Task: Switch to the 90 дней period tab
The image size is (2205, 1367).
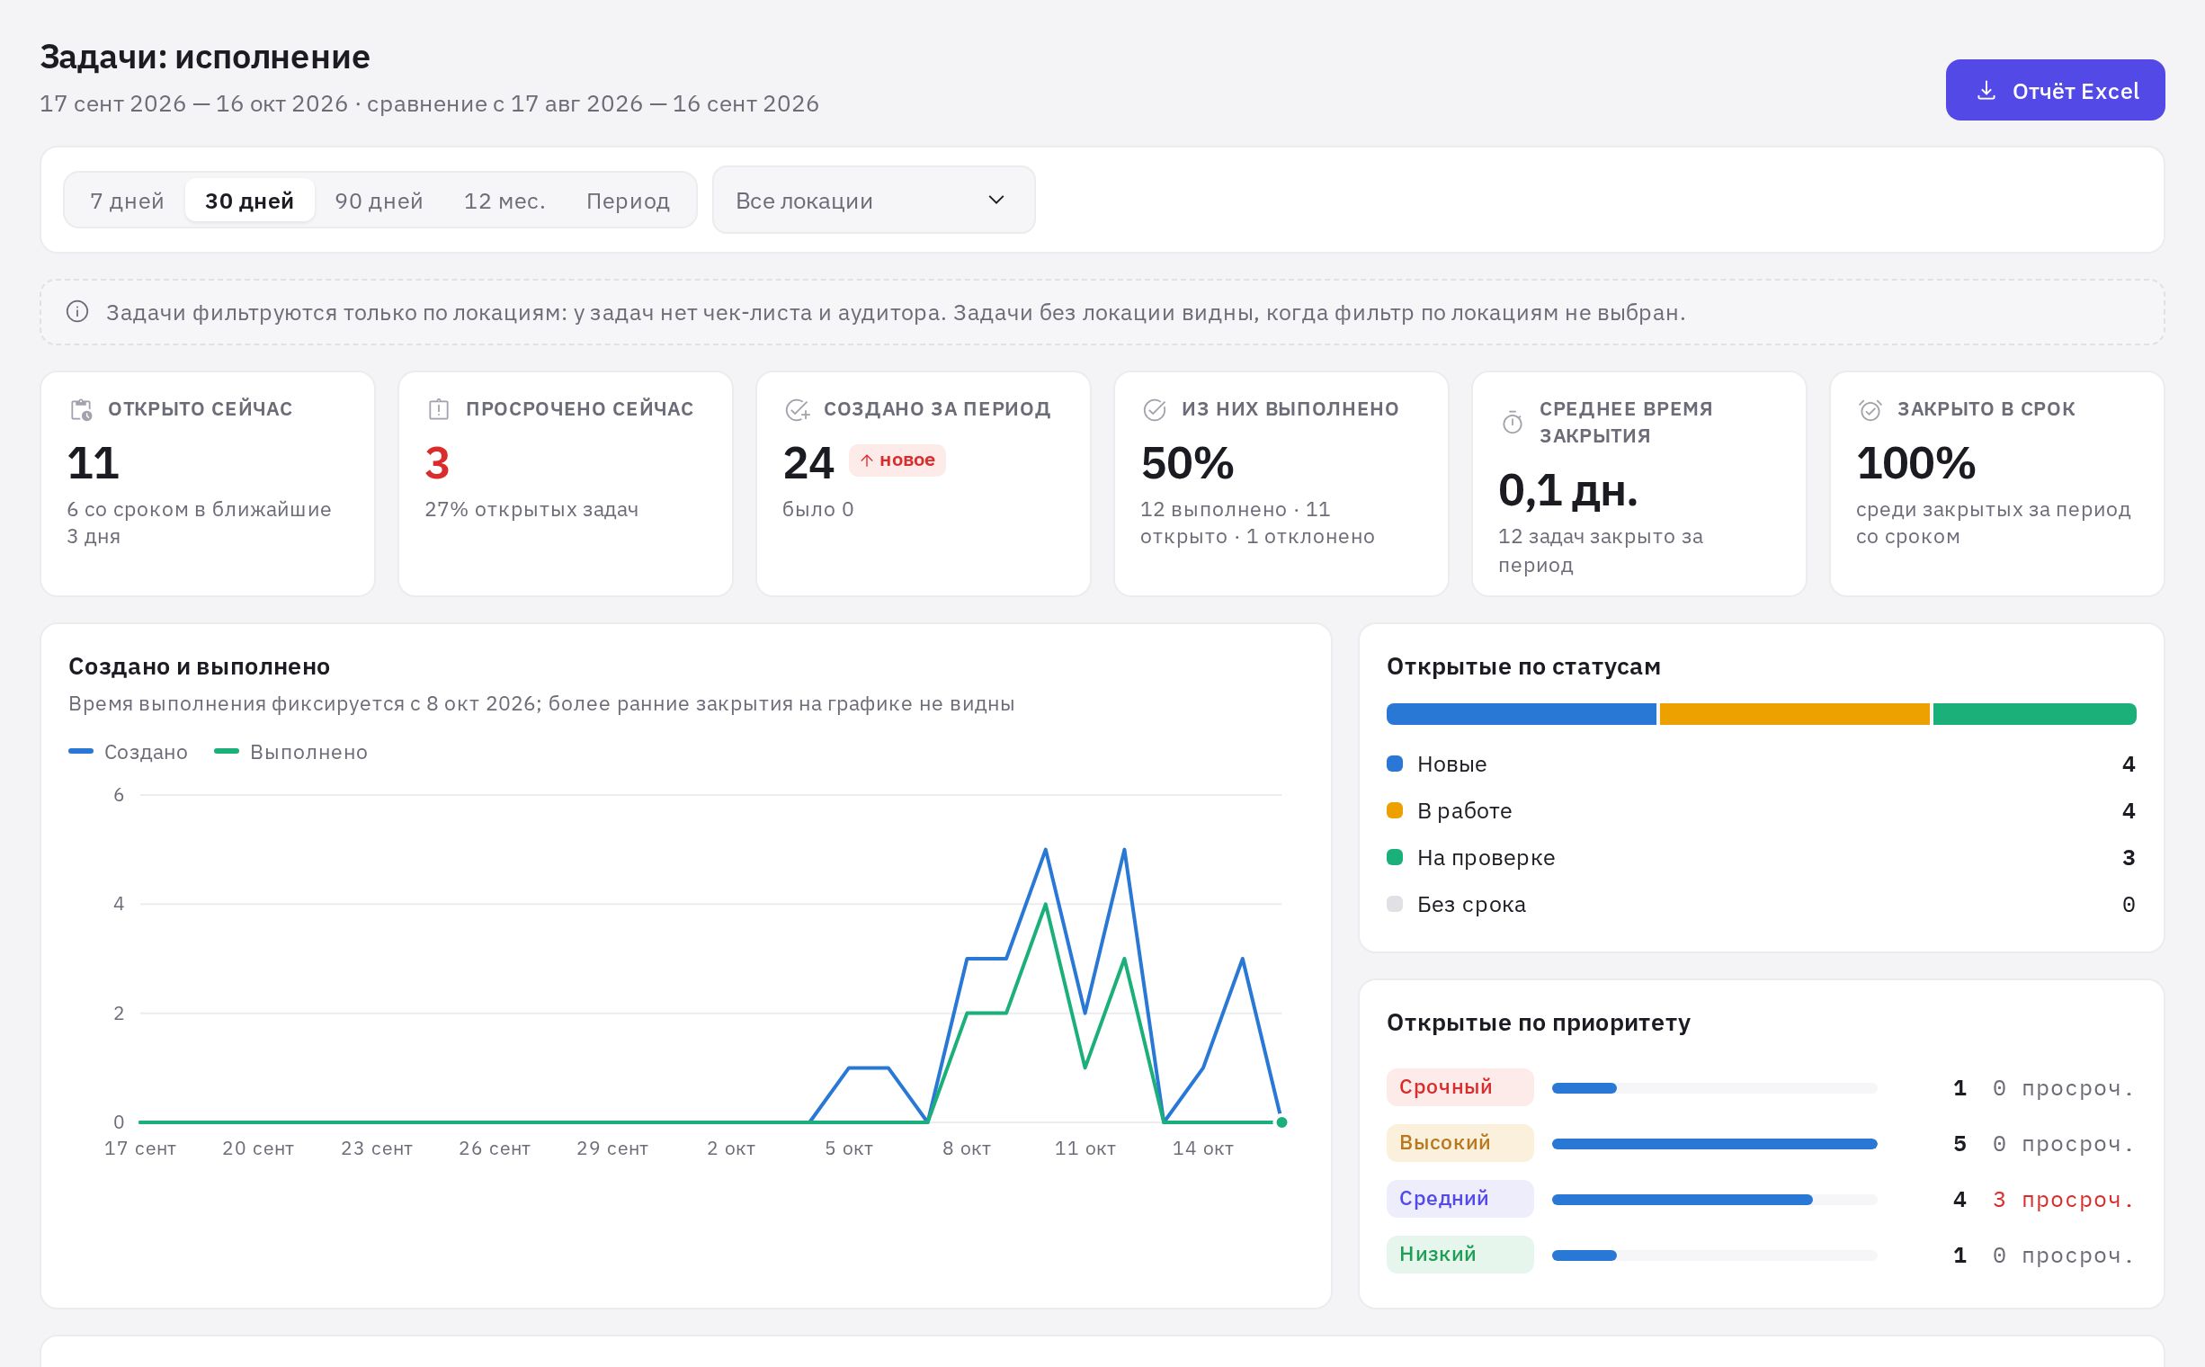Action: [x=379, y=200]
